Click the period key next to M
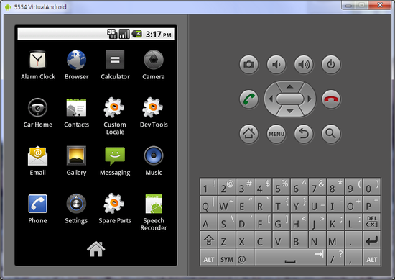The image size is (395, 280). point(353,240)
